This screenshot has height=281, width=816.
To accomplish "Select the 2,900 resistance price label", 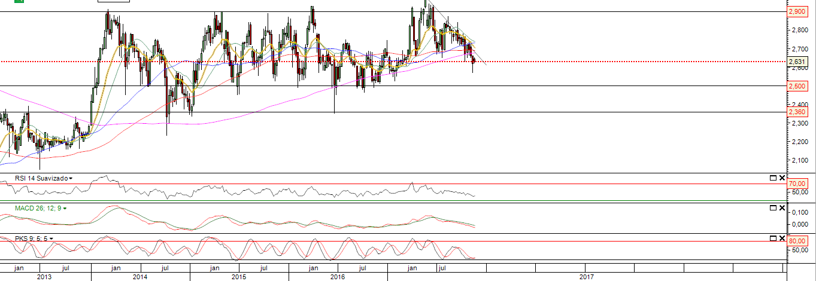I will [796, 11].
